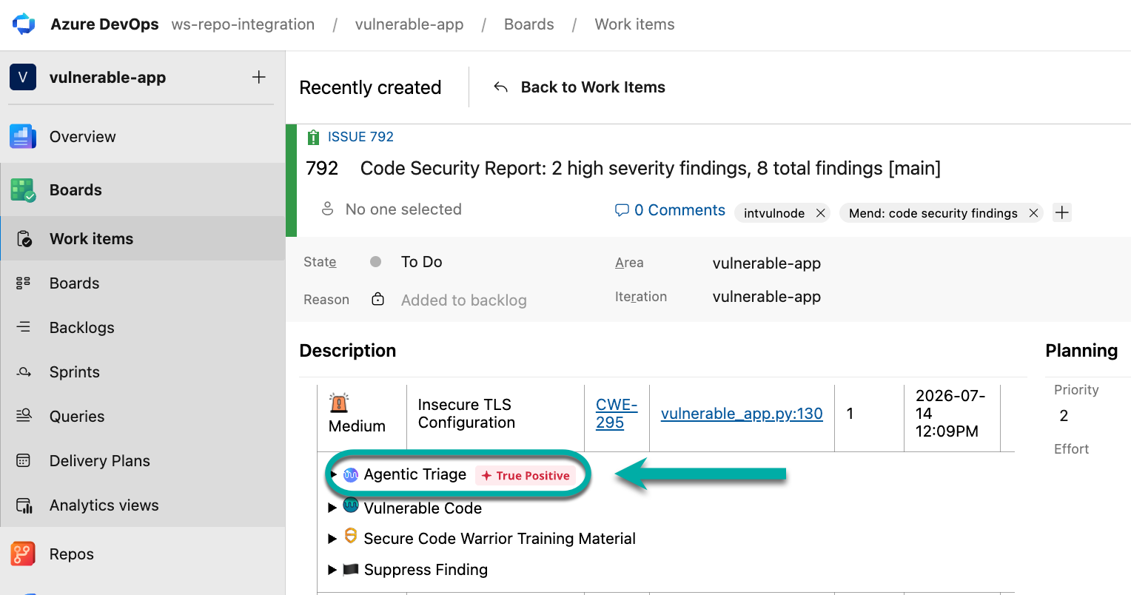The width and height of the screenshot is (1131, 595).
Task: Click the green issue type icon
Action: tap(313, 137)
